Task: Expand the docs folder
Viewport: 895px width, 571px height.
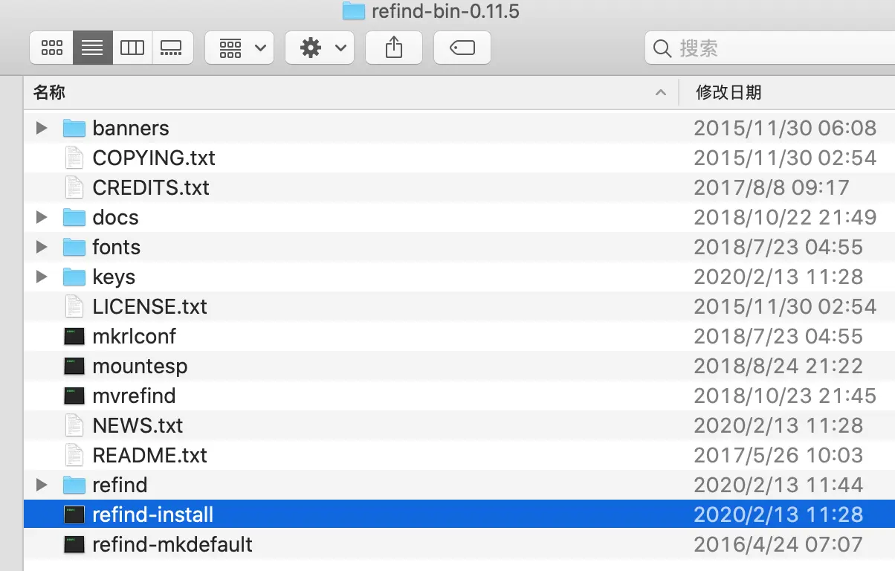Action: point(42,217)
